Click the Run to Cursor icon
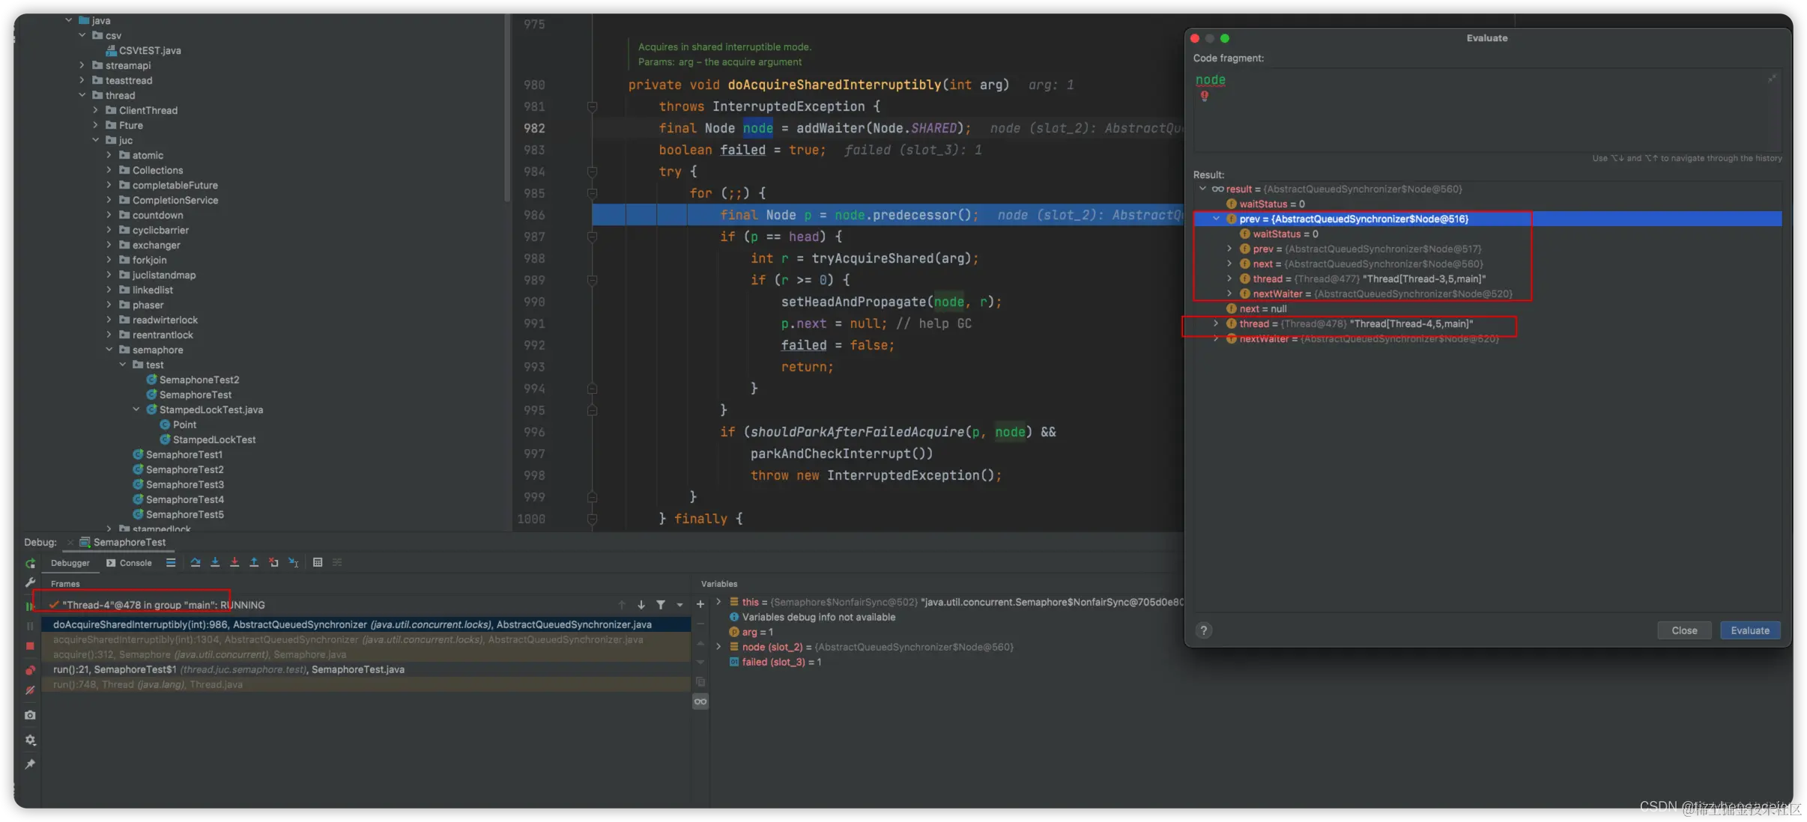 tap(293, 562)
